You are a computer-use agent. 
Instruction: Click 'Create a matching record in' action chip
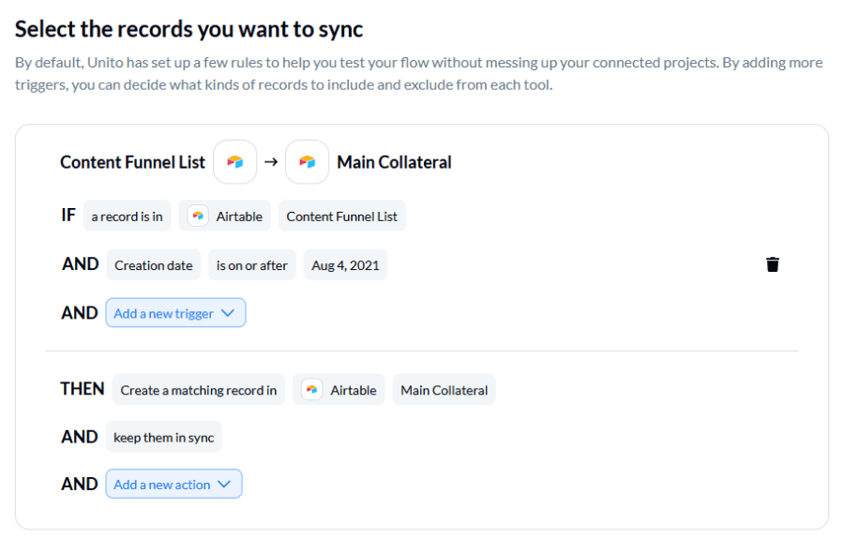[198, 389]
